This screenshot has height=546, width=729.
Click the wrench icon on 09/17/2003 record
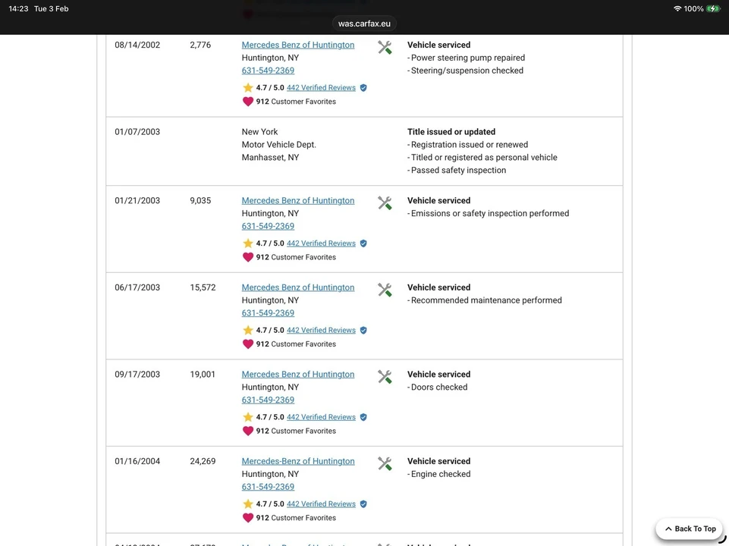tap(385, 377)
